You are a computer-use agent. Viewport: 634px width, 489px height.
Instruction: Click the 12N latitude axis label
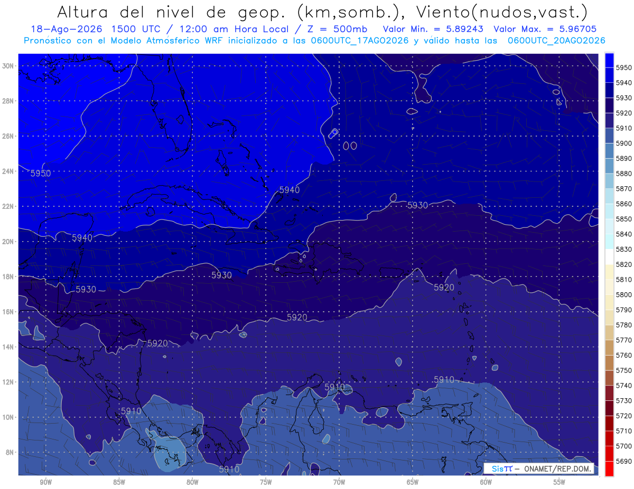coord(9,382)
